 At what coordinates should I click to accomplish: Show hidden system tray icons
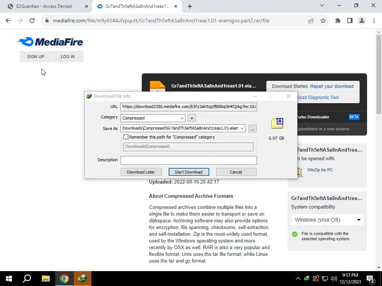coord(298,279)
